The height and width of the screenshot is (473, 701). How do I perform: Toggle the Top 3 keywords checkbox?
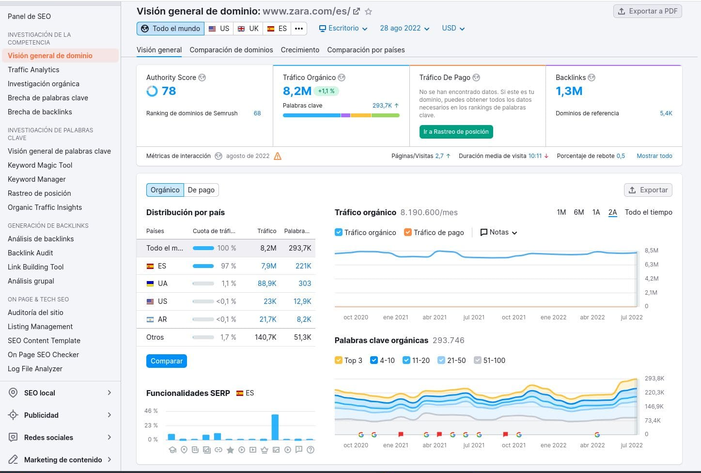tap(339, 361)
